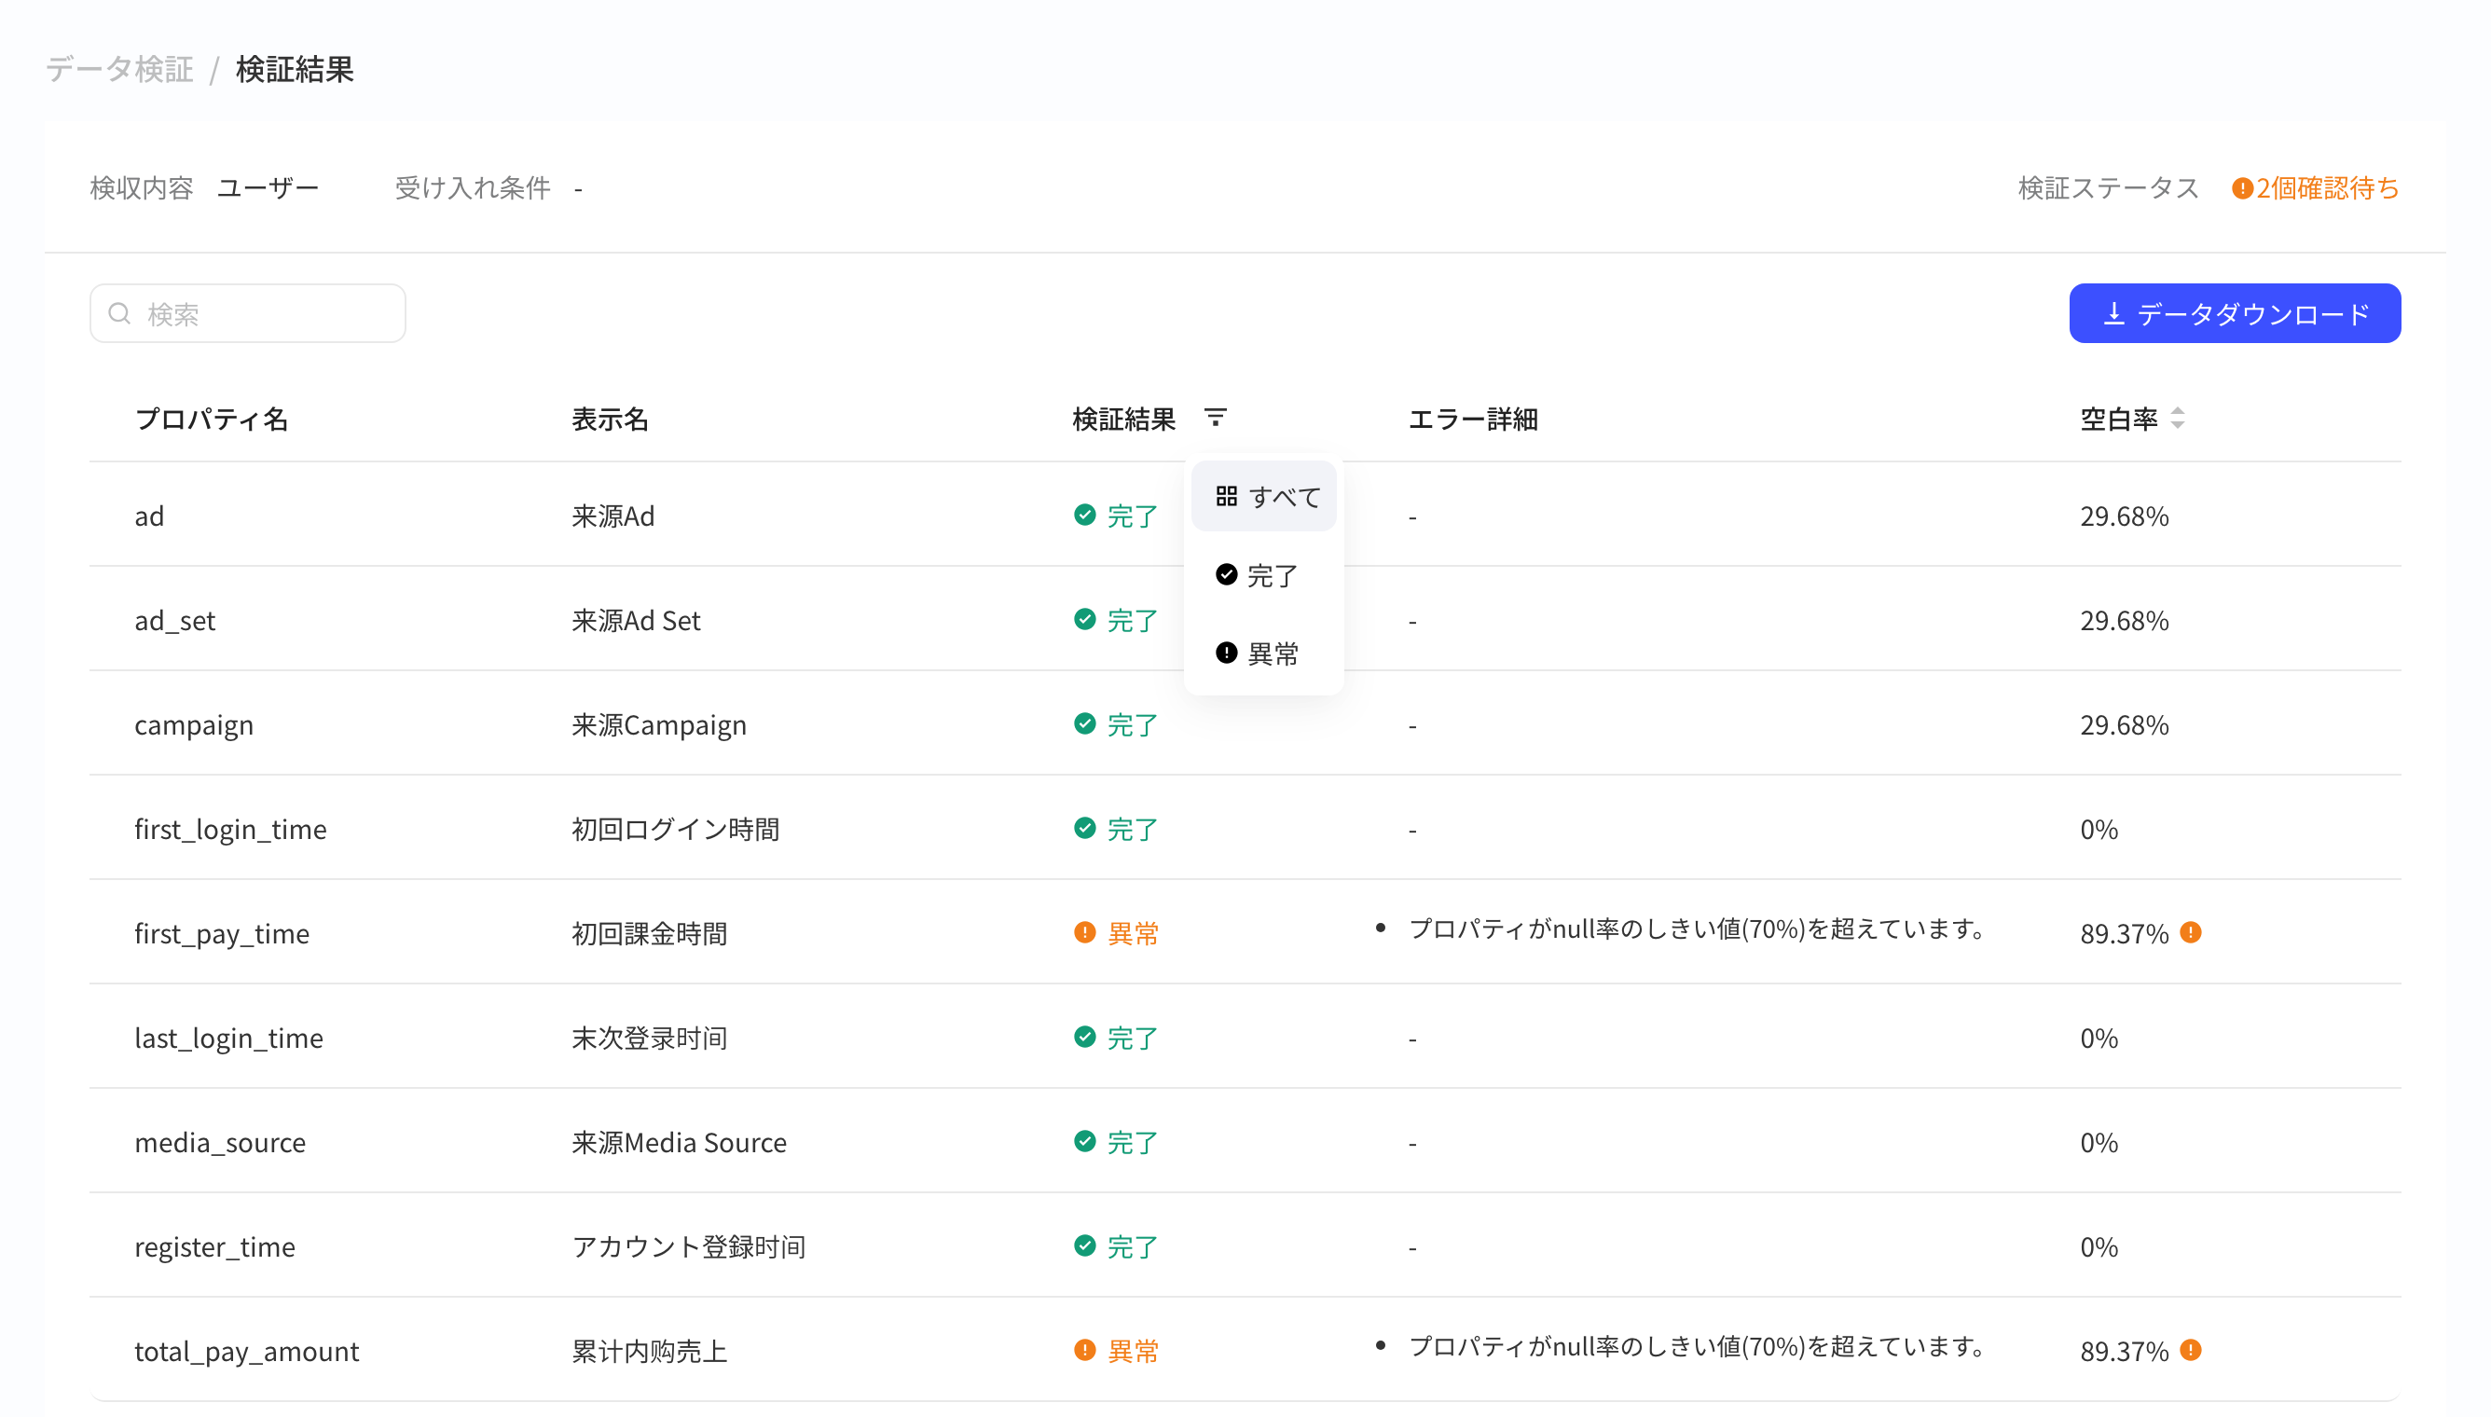
Task: Click green check icon in ad_set row
Action: 1085,619
